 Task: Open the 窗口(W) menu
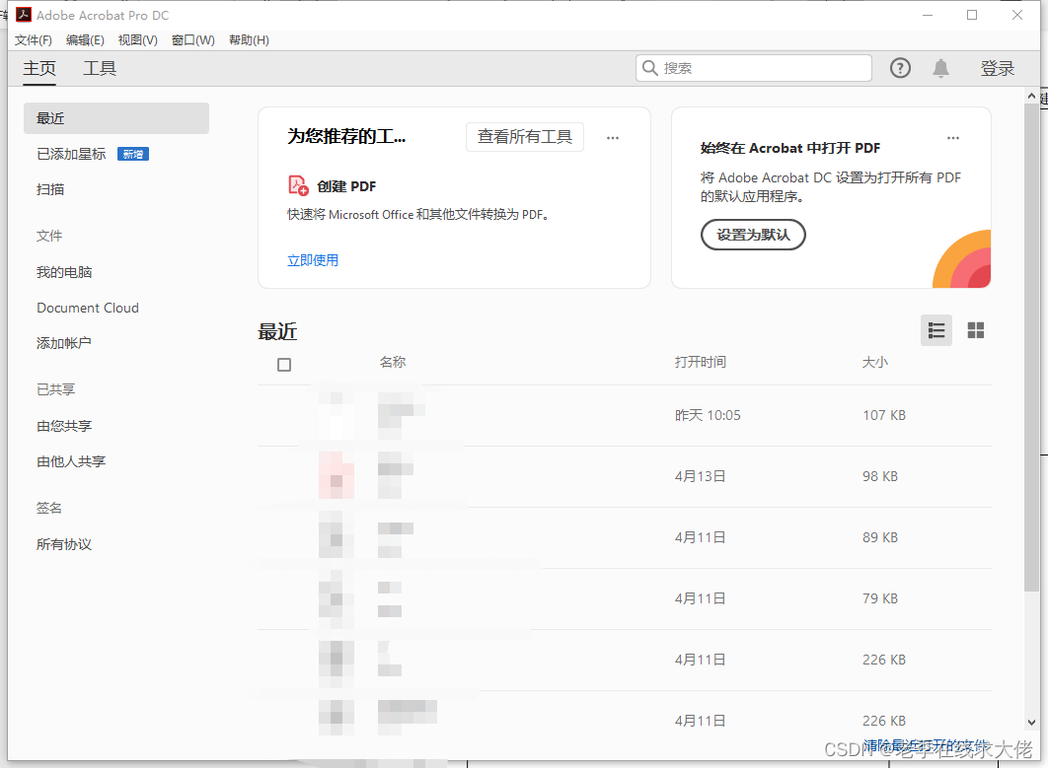193,40
